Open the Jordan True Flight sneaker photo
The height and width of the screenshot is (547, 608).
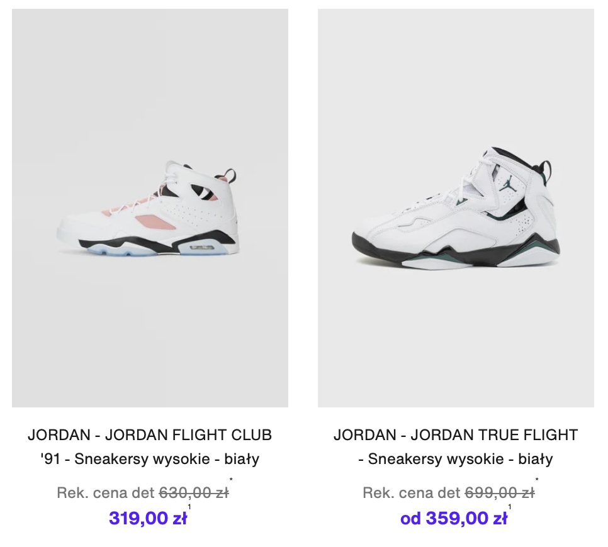pyautogui.click(x=456, y=207)
